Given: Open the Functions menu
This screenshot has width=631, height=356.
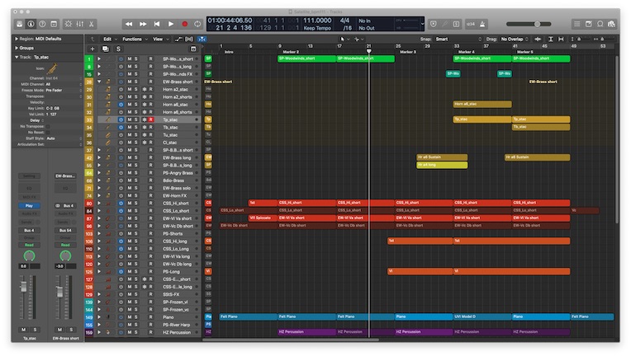Looking at the screenshot, I should (134, 39).
